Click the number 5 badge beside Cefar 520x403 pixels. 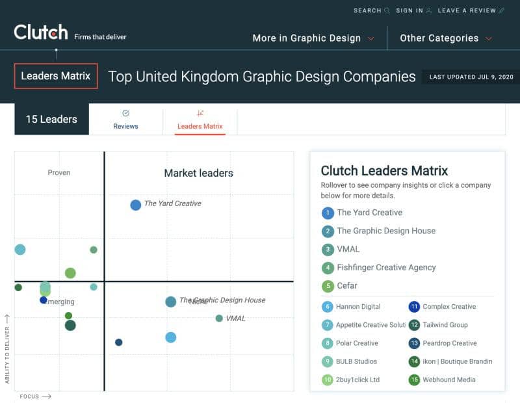pos(328,286)
